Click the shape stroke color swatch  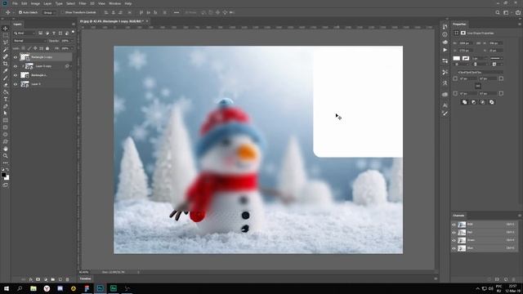pos(466,58)
